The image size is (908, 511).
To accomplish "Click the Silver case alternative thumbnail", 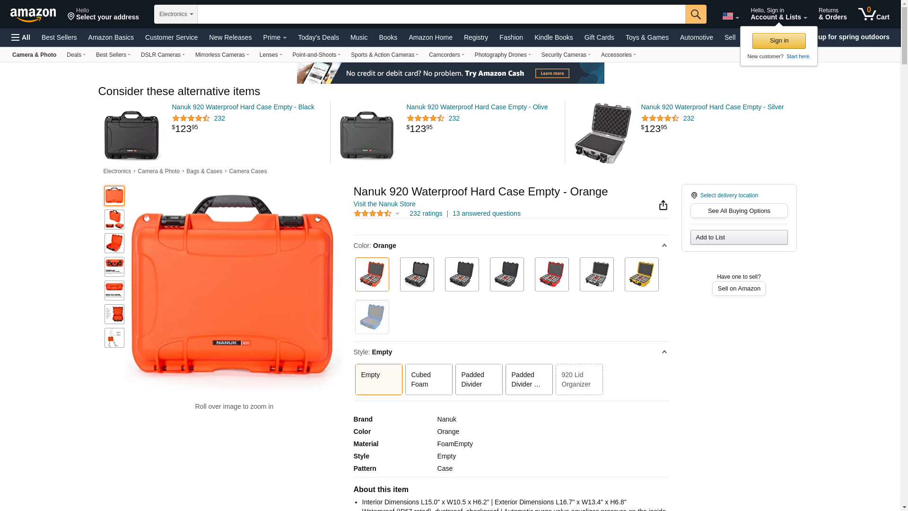I will (x=602, y=133).
